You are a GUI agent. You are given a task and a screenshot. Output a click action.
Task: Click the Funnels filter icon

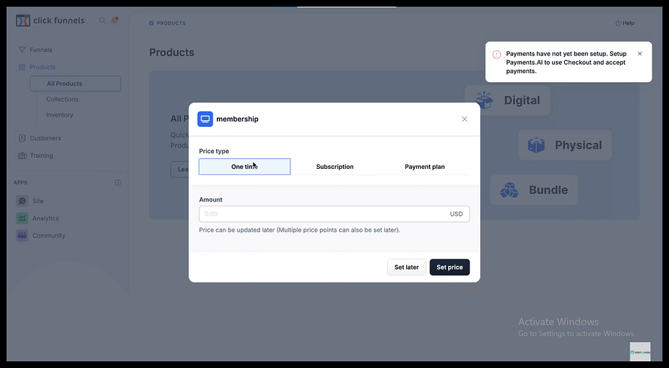(x=22, y=50)
